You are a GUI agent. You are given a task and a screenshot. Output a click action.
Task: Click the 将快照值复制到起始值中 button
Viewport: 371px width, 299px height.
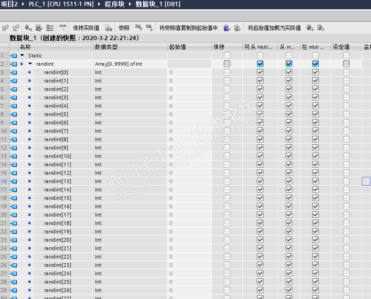[188, 28]
